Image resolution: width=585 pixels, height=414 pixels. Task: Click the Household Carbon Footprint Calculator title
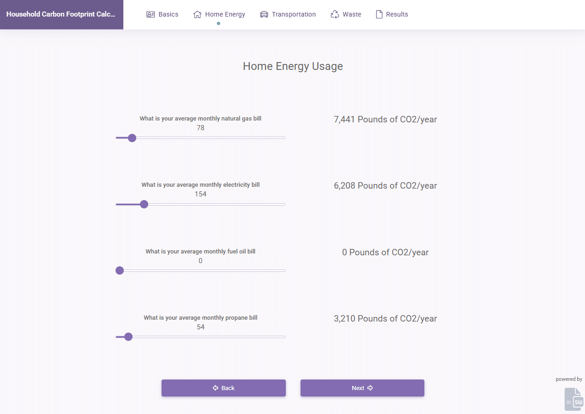point(60,14)
